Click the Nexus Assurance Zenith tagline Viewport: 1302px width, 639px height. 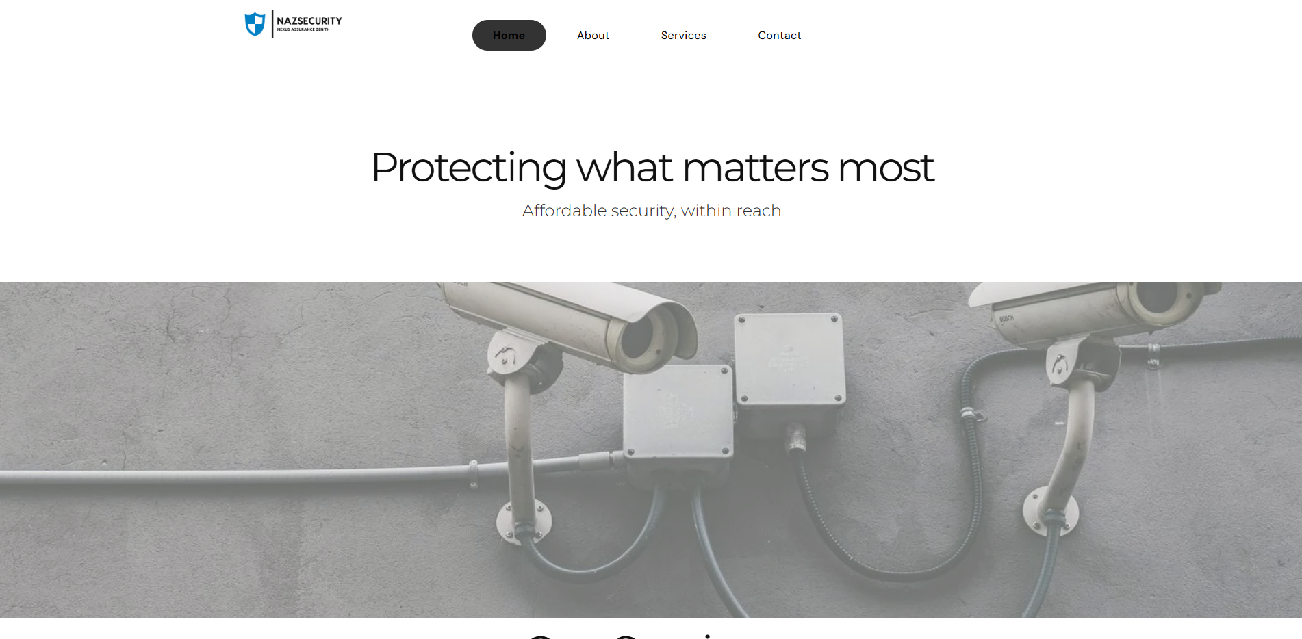pyautogui.click(x=303, y=29)
